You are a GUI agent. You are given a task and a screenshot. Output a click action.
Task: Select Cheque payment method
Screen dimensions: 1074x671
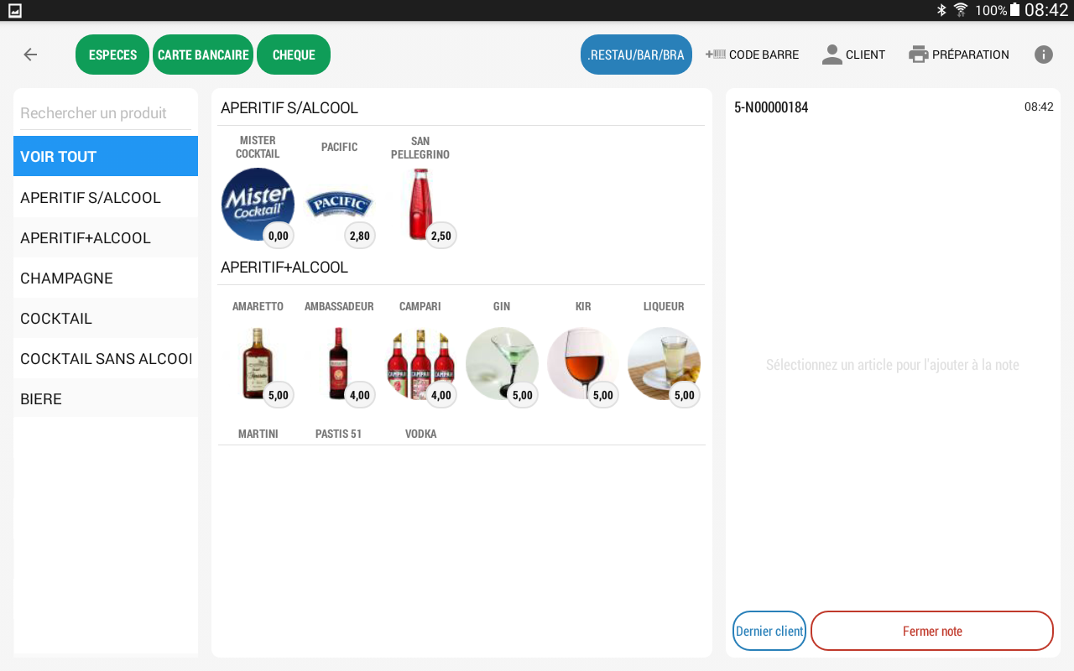coord(294,55)
